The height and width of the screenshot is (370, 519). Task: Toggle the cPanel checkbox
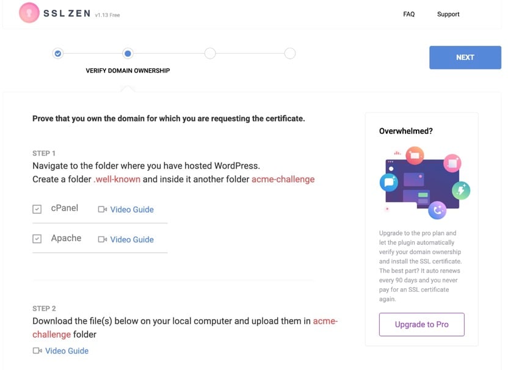click(37, 209)
